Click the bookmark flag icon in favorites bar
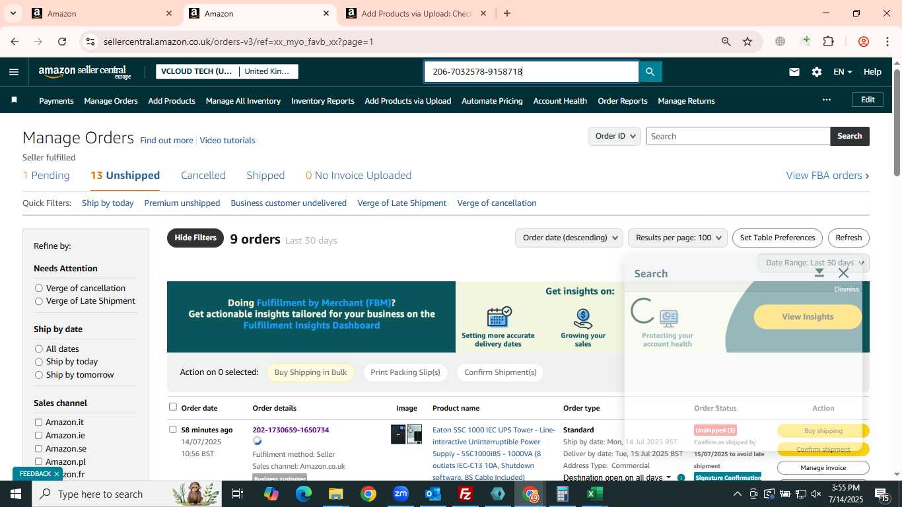The width and height of the screenshot is (902, 507). pos(14,100)
